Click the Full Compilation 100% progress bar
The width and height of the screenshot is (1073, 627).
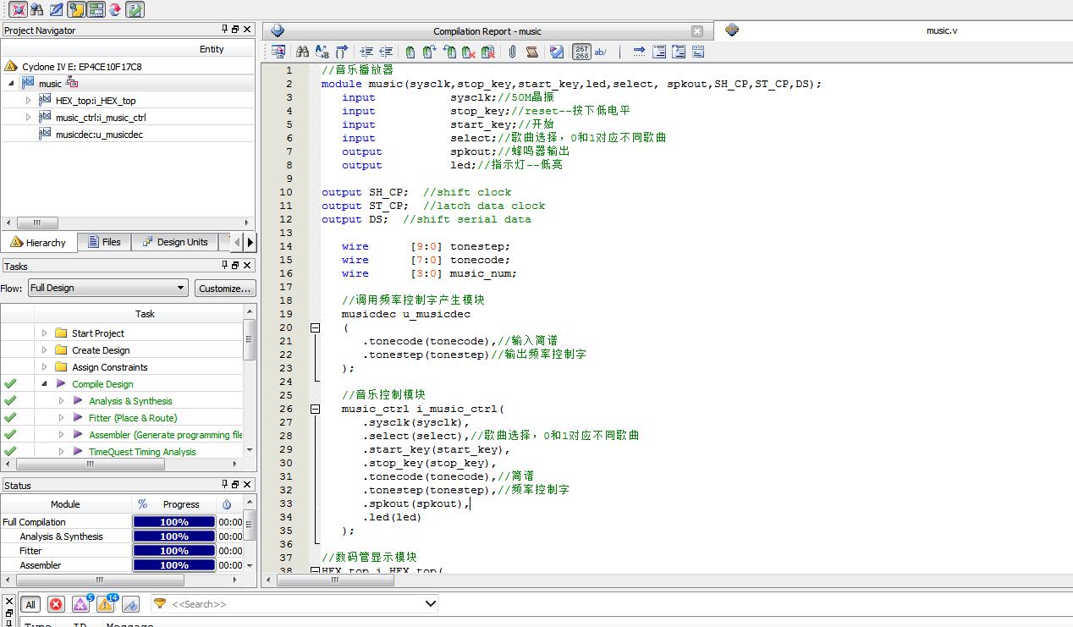coord(173,522)
